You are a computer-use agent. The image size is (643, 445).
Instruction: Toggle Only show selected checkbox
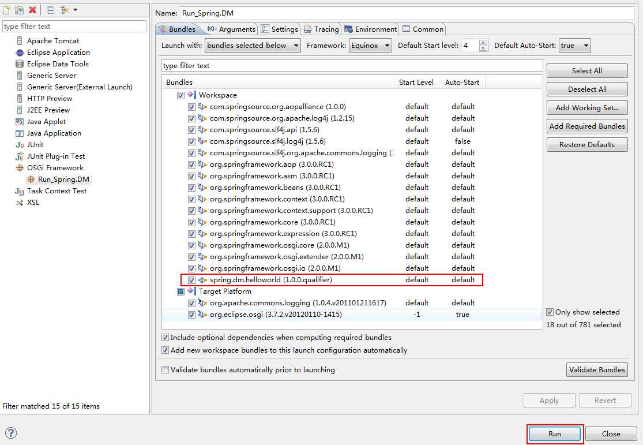click(x=550, y=312)
